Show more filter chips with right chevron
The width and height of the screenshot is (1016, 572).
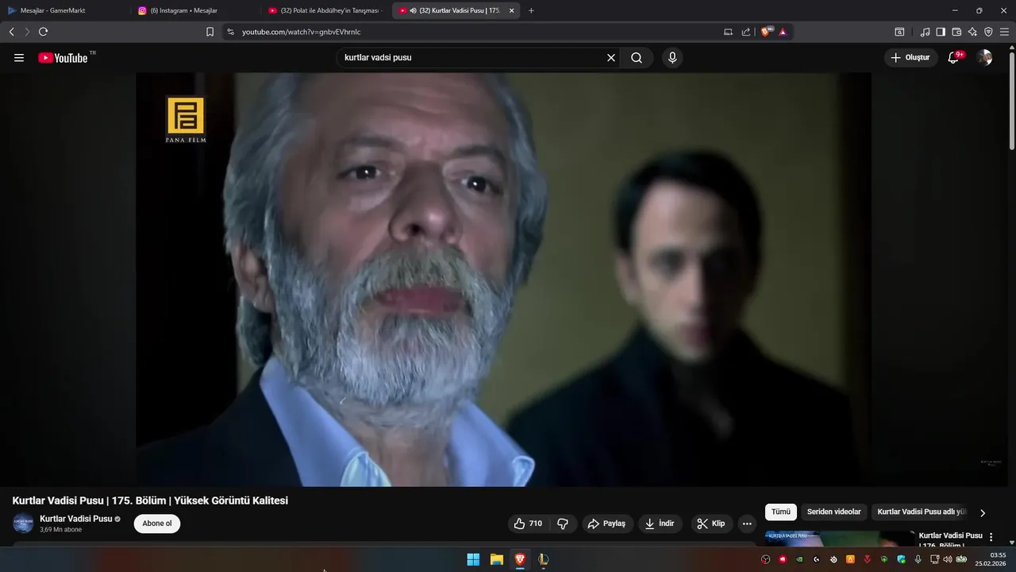tap(983, 512)
